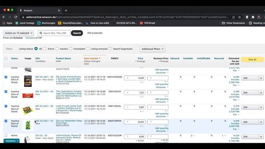Screen dimensions: 265x149
Task: Open a new browser tab with the plus icon
Action: (x=66, y=10)
